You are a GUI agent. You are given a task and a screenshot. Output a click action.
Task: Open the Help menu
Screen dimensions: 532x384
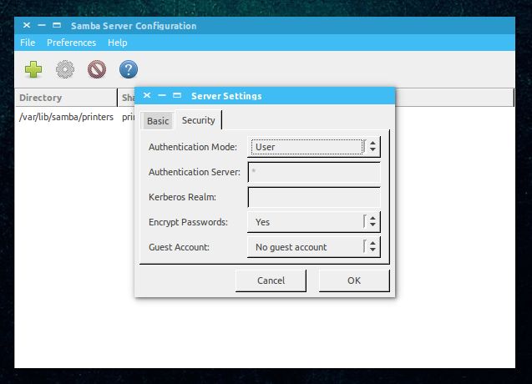(118, 43)
